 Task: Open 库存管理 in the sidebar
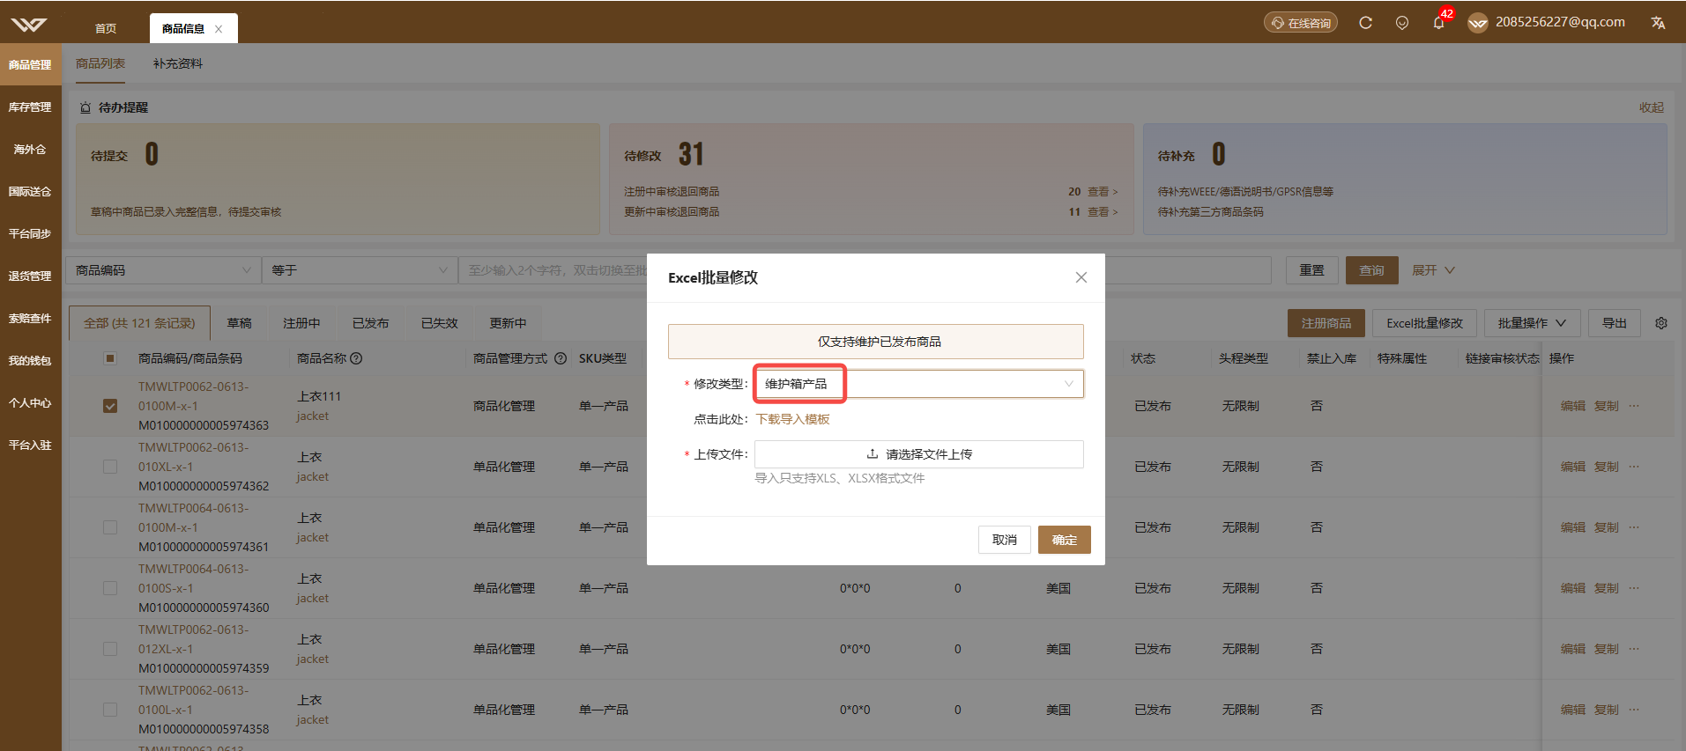(30, 107)
